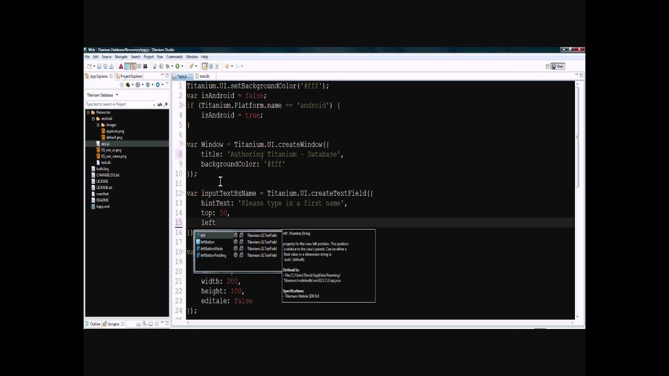Click the Save All toolbar icon
The width and height of the screenshot is (669, 376).
tap(105, 66)
